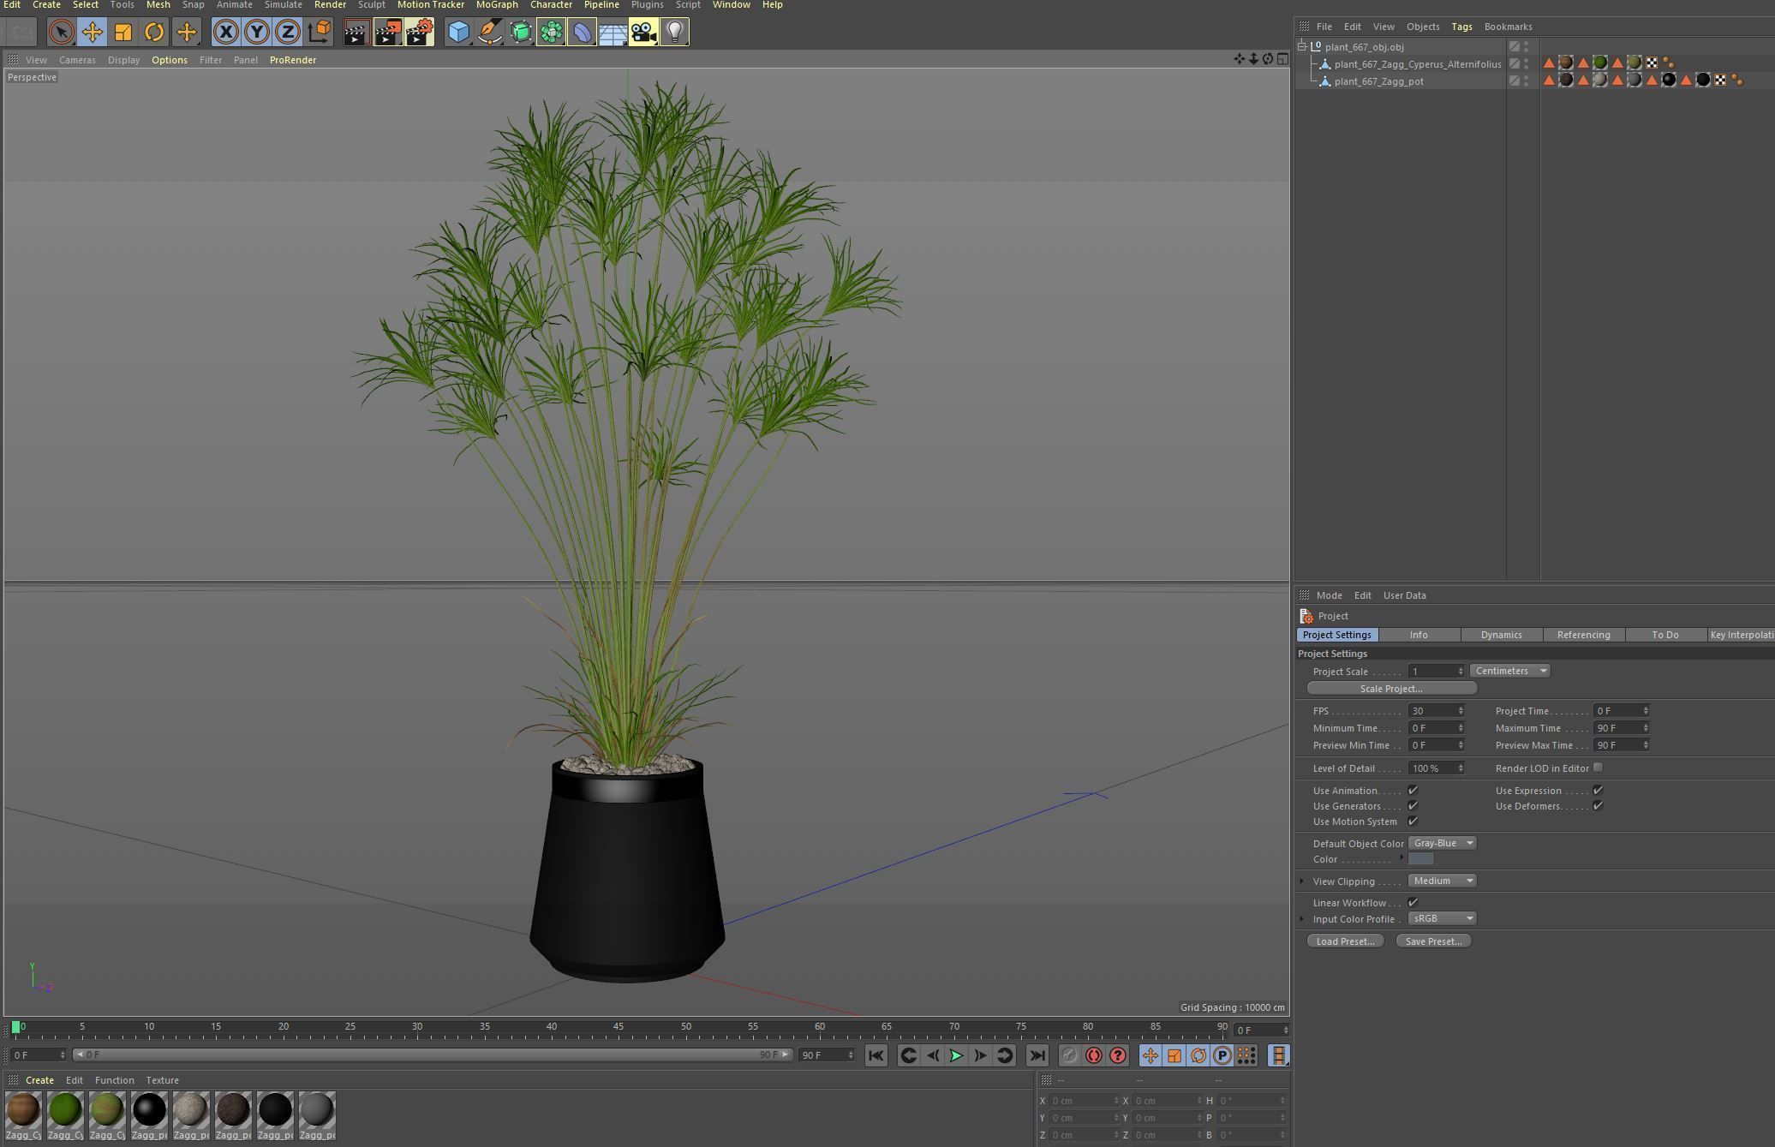Enable Render LOD in Editor
Screen dimensions: 1775x1147
tap(1598, 768)
